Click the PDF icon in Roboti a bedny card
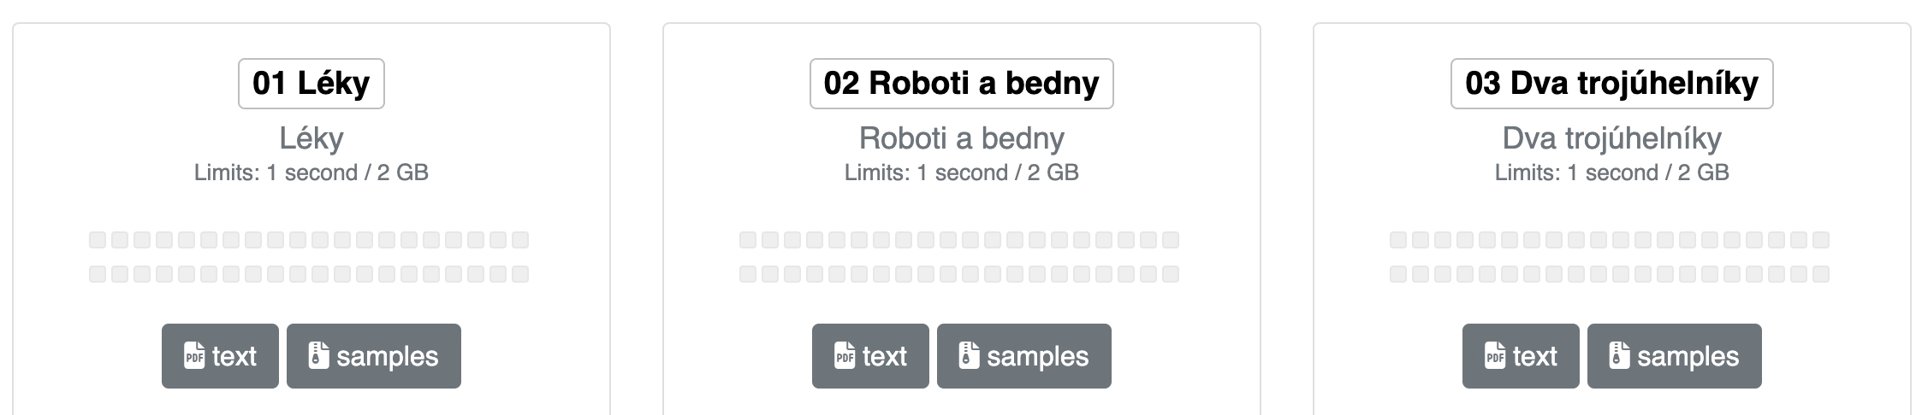This screenshot has width=1922, height=415. click(x=845, y=356)
